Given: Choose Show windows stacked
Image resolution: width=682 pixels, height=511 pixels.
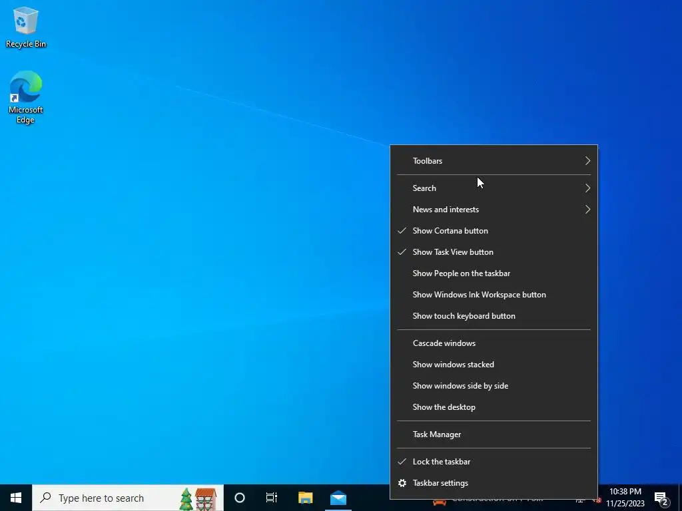Looking at the screenshot, I should tap(494, 365).
